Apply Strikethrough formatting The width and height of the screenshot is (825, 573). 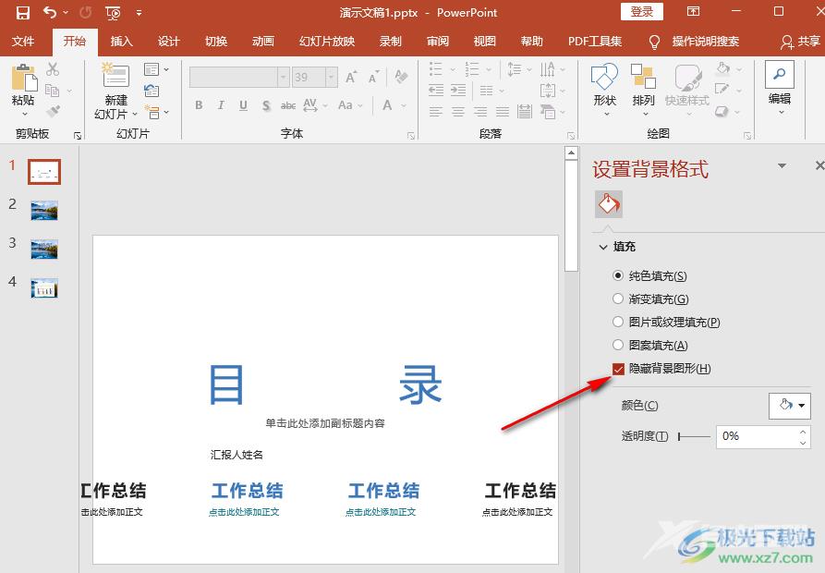click(x=288, y=105)
